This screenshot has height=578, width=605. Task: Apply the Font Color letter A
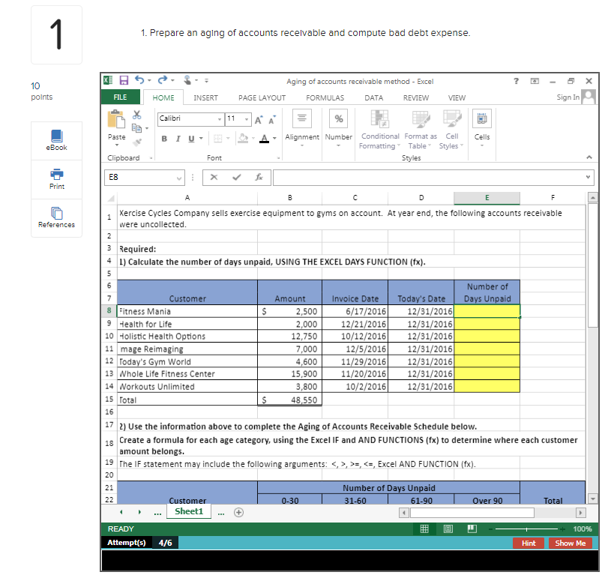point(265,138)
